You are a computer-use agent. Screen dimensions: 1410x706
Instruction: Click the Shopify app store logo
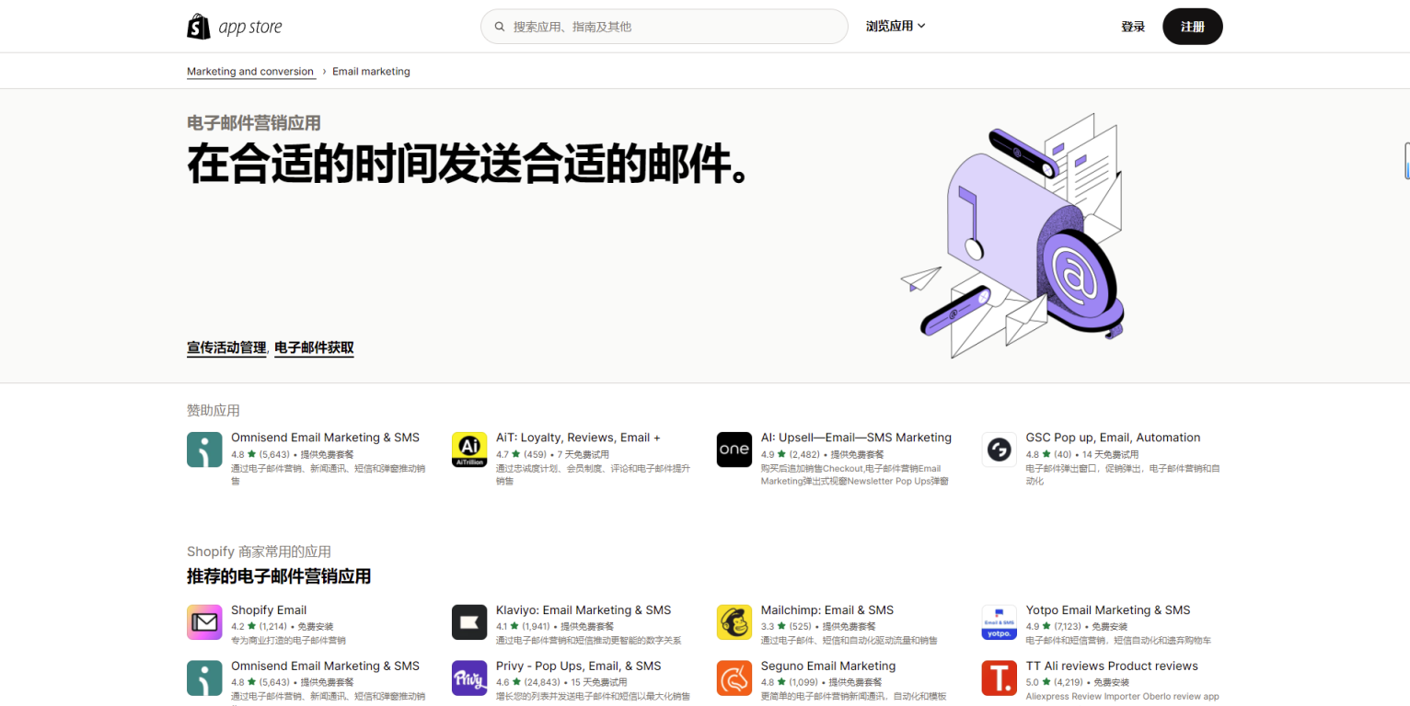[x=236, y=26]
